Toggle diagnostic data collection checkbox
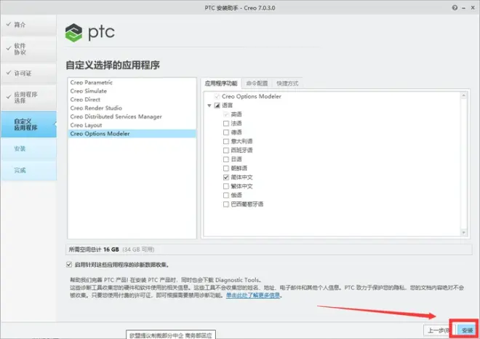The height and width of the screenshot is (339, 480). [69, 265]
